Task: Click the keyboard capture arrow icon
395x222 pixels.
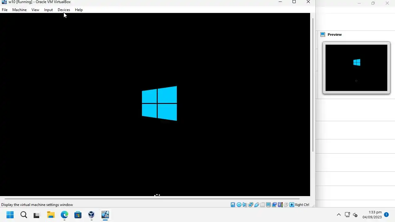Action: click(x=292, y=205)
